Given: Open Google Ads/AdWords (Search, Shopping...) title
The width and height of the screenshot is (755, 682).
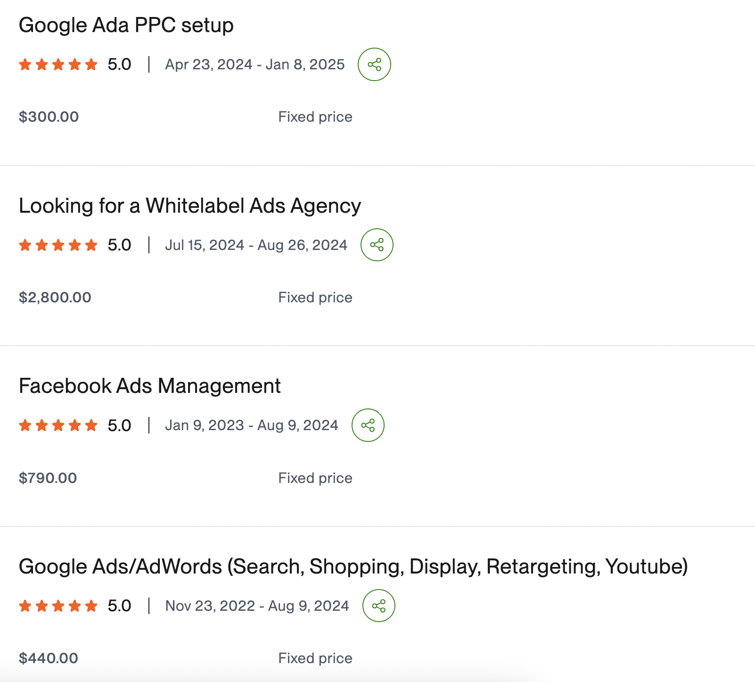Looking at the screenshot, I should click(x=353, y=566).
